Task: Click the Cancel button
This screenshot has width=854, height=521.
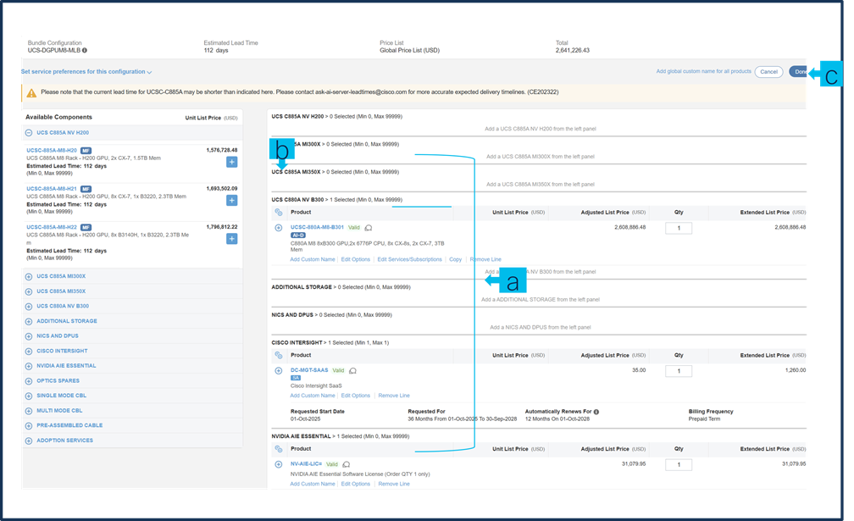Action: pos(768,72)
